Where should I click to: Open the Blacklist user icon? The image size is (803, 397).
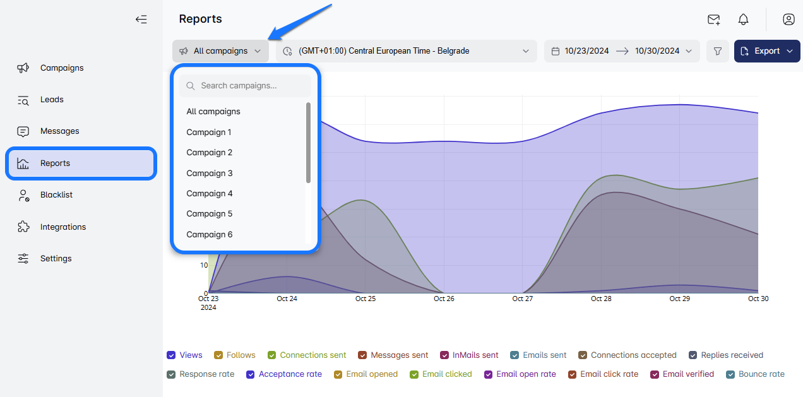tap(23, 195)
